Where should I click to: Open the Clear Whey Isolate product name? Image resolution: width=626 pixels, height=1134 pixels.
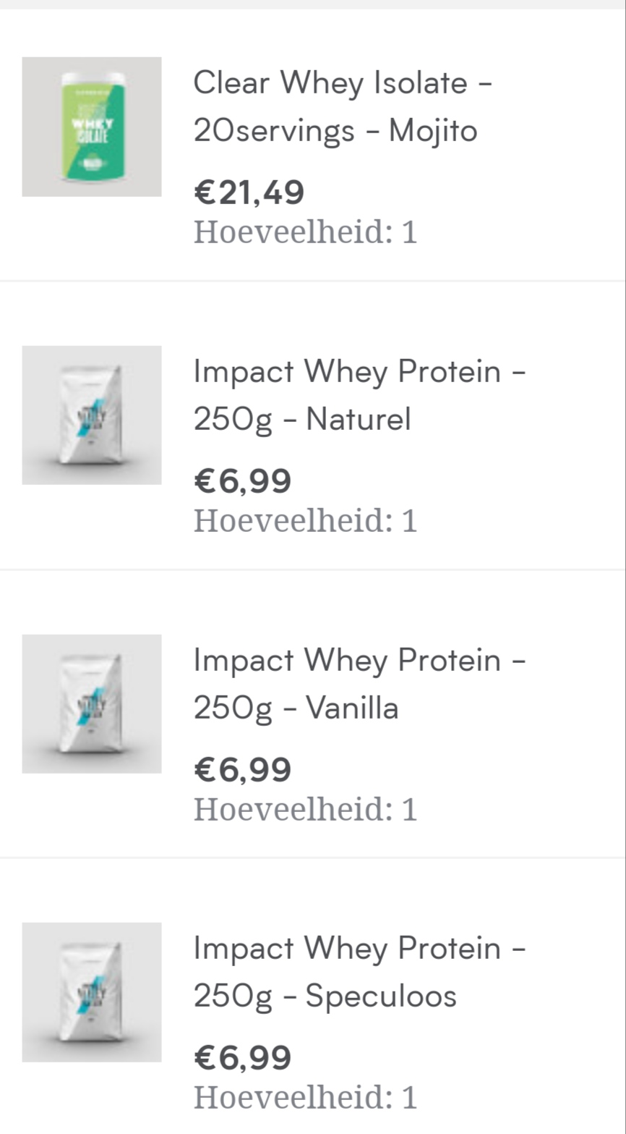[343, 83]
